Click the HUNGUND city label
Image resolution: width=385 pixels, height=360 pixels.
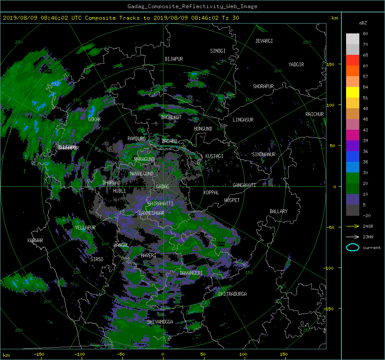203,129
